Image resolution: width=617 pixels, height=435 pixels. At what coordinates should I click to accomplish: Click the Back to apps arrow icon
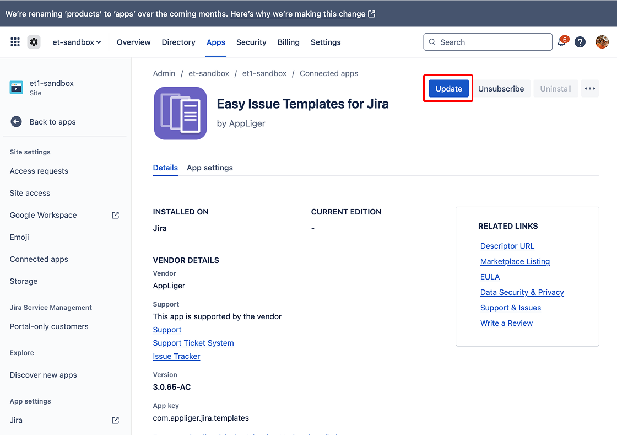[17, 122]
